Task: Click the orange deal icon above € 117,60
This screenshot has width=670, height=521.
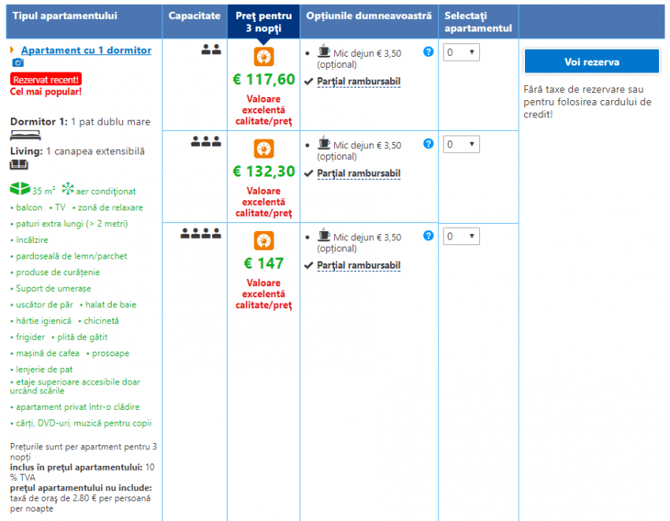Action: (x=263, y=57)
